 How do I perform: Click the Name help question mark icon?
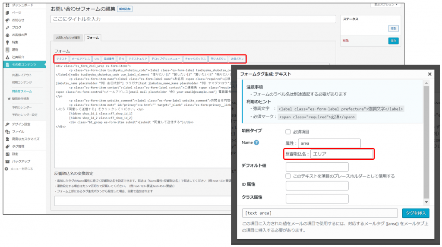pos(256,143)
